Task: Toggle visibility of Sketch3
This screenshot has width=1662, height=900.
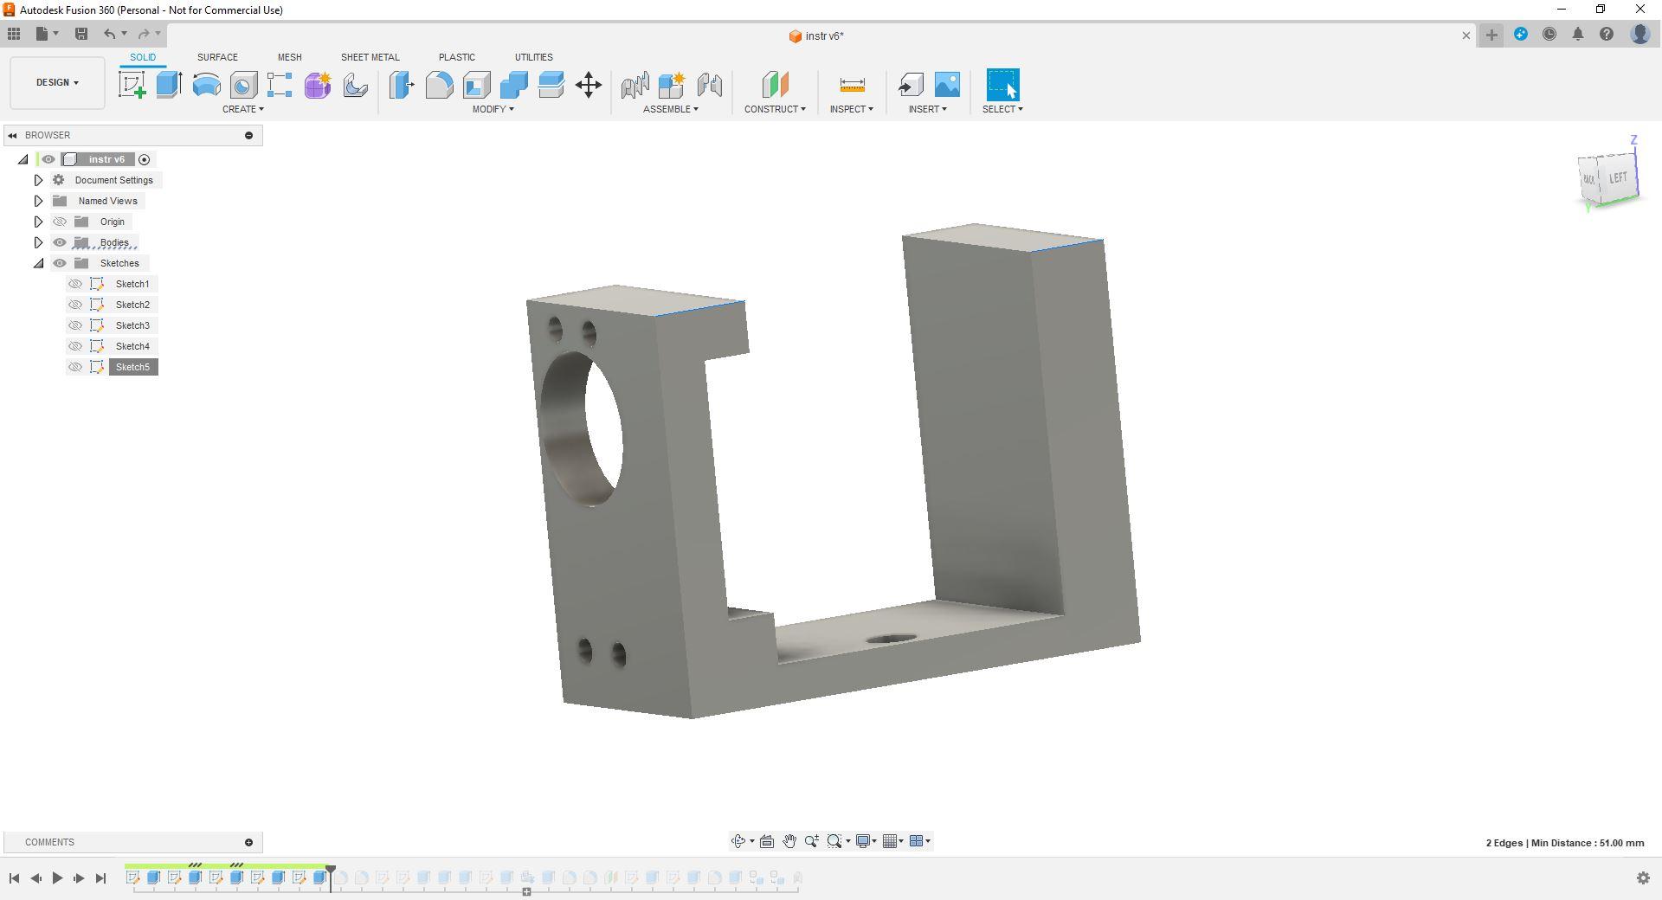Action: click(x=75, y=325)
